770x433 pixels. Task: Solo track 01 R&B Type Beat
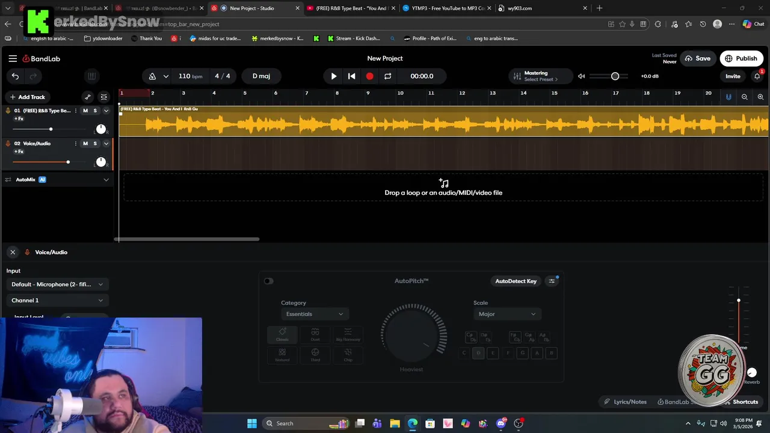coord(95,111)
